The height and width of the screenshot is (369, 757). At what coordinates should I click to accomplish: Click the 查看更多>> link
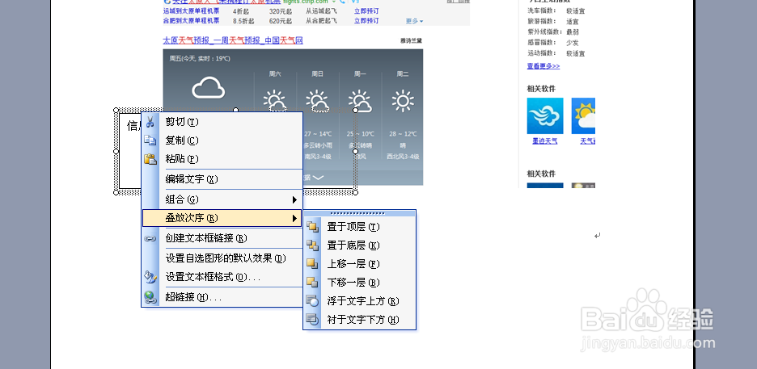click(543, 66)
